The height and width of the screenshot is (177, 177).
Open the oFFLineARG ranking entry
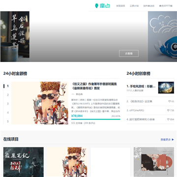(135, 110)
